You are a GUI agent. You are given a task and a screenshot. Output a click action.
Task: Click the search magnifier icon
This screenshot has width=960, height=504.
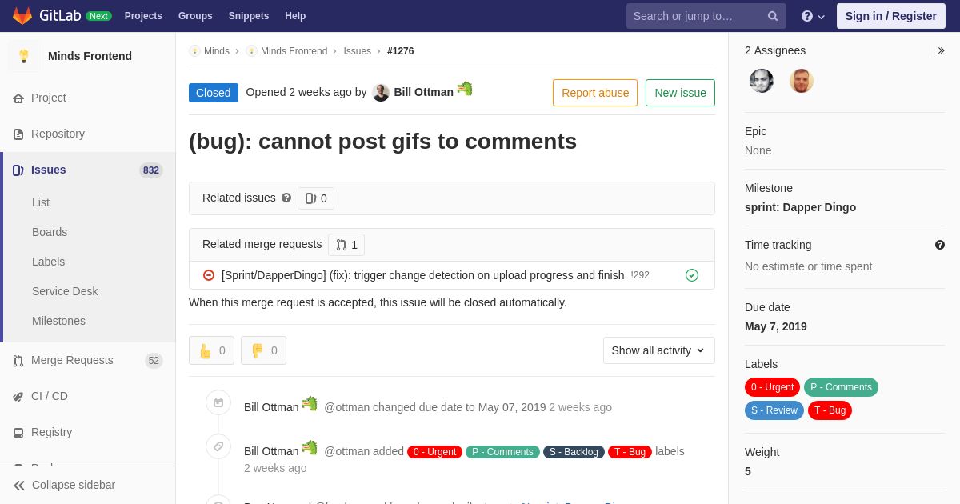(x=773, y=16)
